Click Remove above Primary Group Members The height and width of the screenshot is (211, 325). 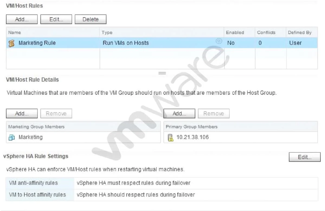click(214, 114)
